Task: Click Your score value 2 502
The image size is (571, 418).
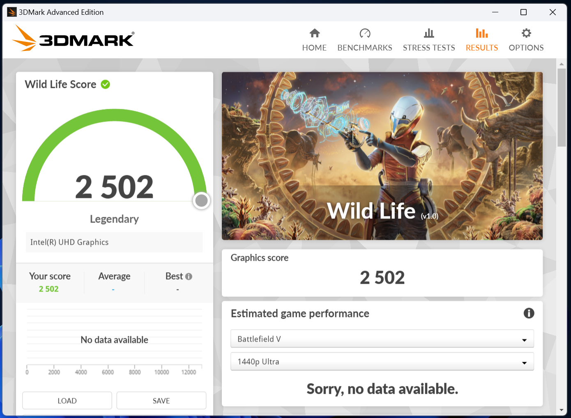Action: [x=49, y=289]
